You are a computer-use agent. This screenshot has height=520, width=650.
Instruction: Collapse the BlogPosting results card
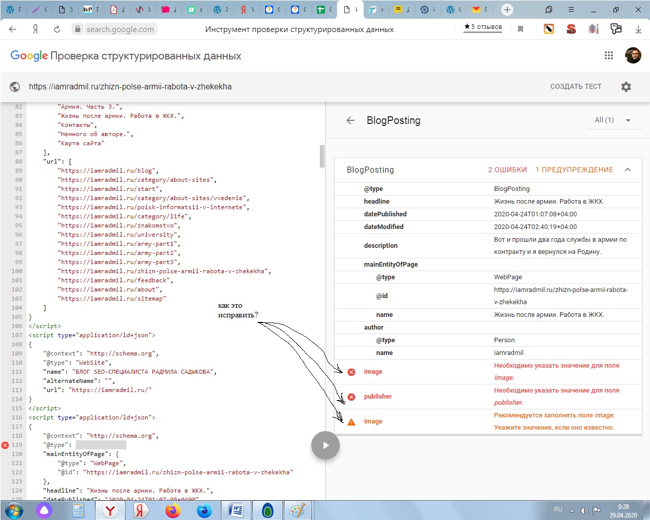(x=628, y=170)
